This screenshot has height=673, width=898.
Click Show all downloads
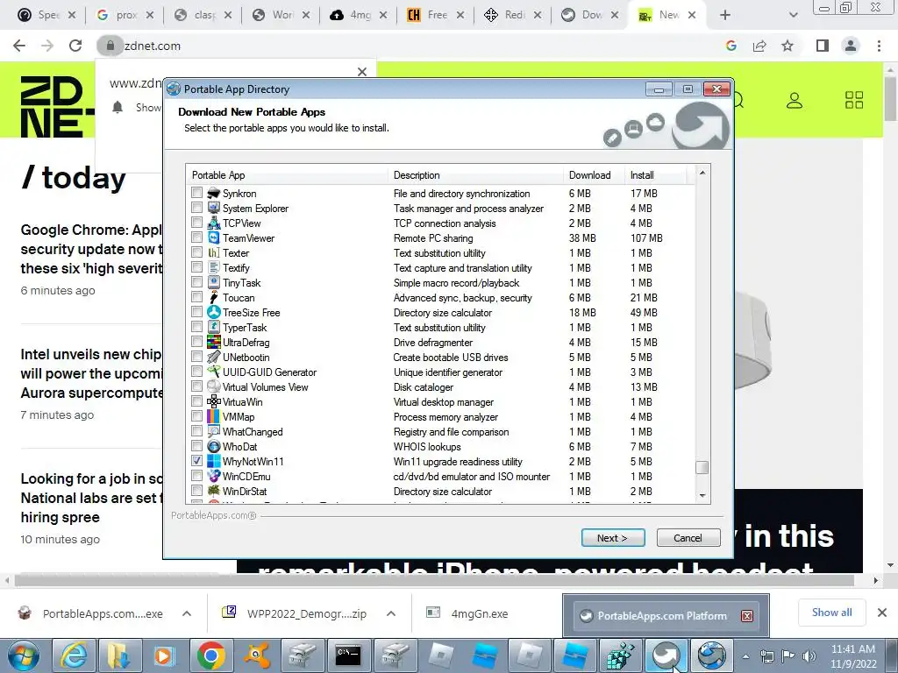tap(831, 613)
